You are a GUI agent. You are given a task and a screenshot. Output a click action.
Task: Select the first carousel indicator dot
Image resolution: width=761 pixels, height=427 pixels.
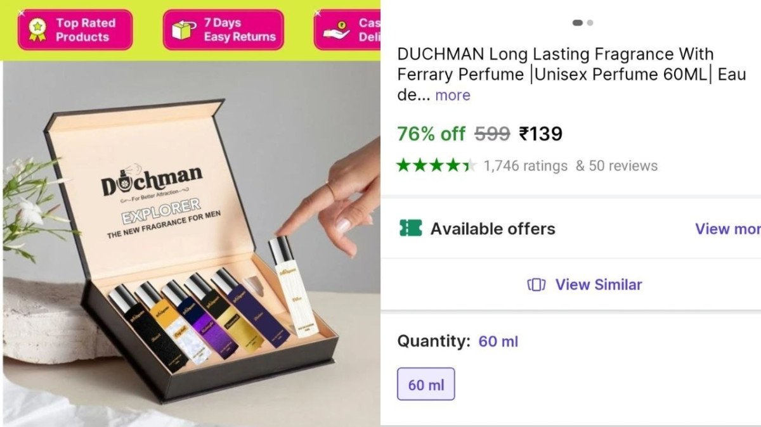click(x=578, y=22)
